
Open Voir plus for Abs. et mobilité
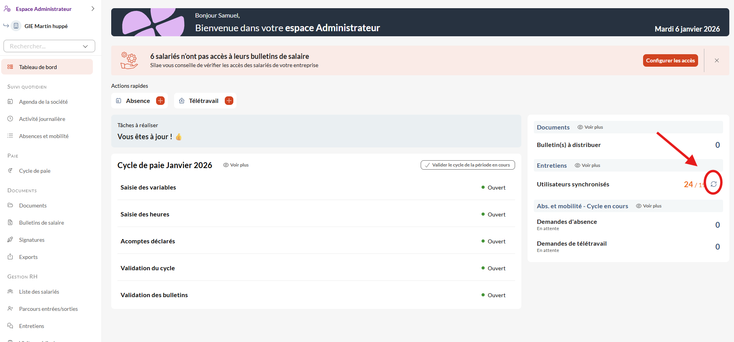[x=649, y=206]
